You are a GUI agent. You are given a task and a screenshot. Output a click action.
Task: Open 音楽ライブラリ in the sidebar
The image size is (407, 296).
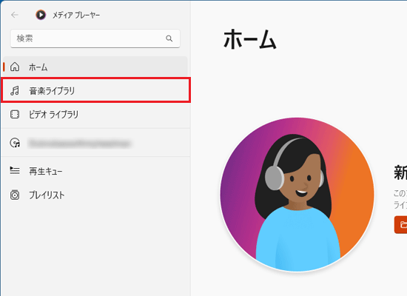(x=95, y=90)
